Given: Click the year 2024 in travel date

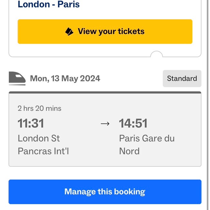Looking at the screenshot, I should (x=90, y=79).
